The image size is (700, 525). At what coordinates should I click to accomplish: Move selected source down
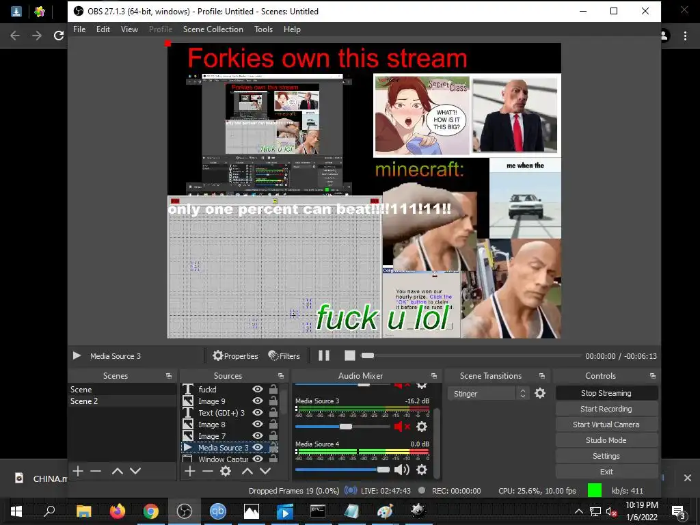point(265,471)
